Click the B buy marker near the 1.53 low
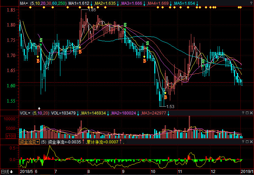 pos(165,97)
